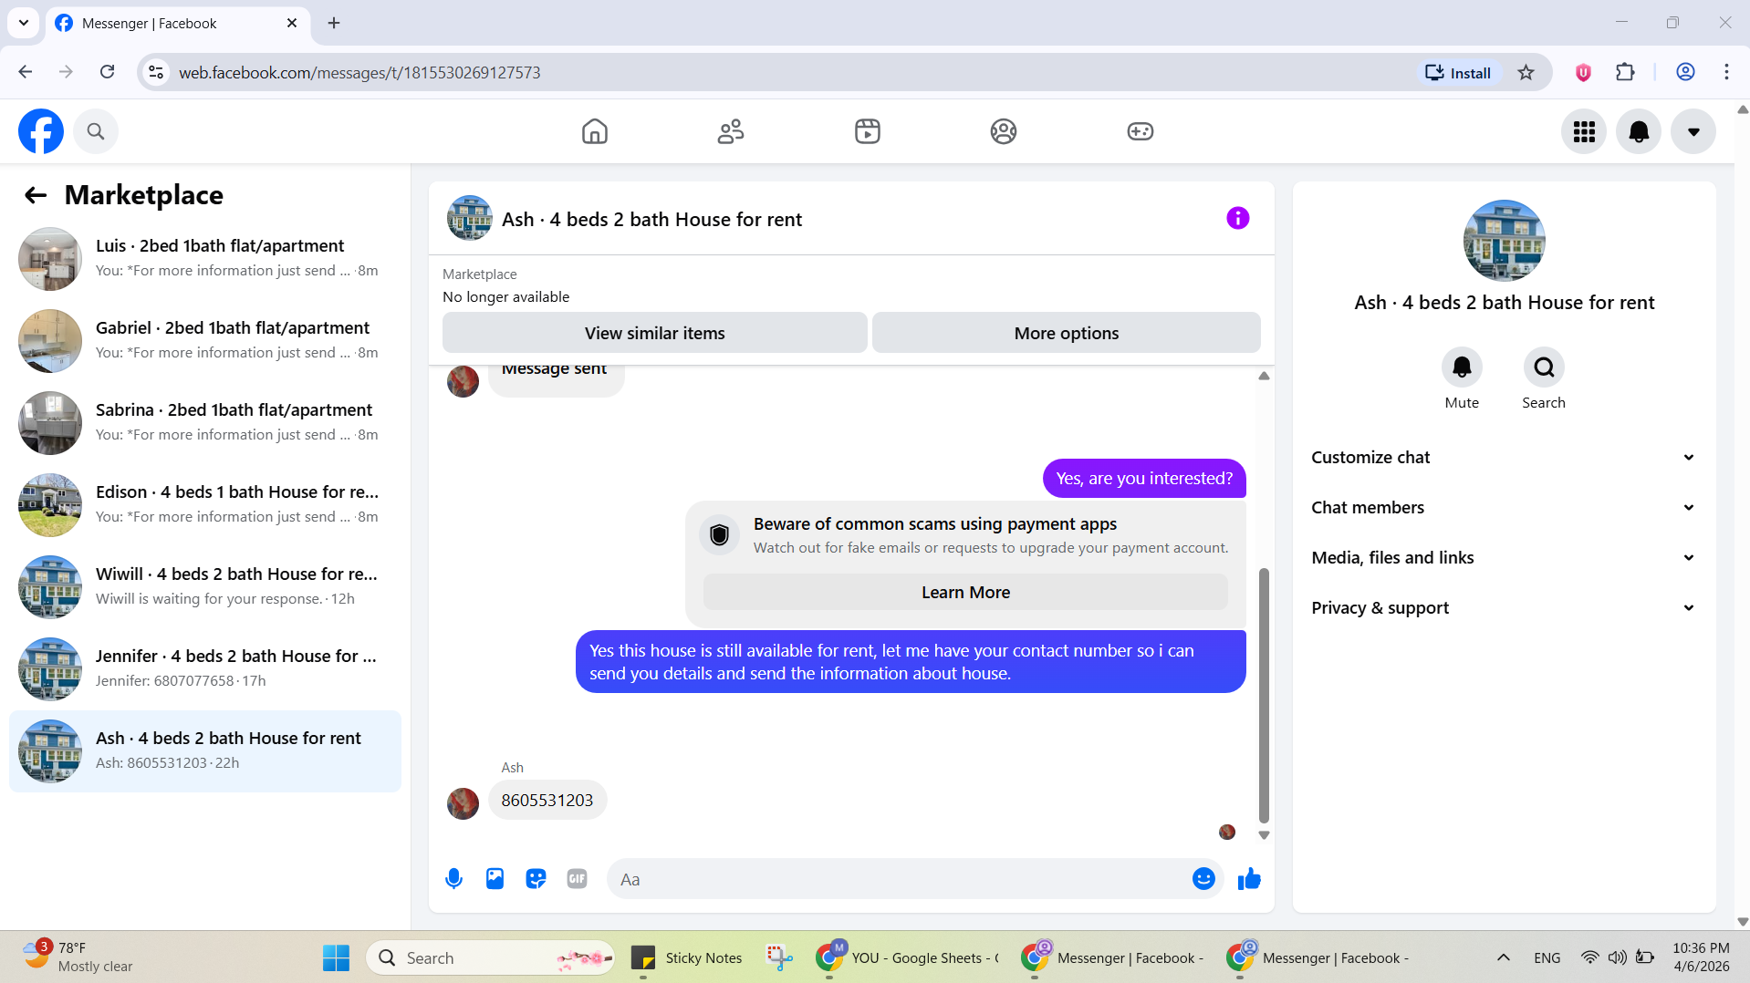This screenshot has width=1750, height=983.
Task: Open the tab search dropdown
Action: point(24,23)
